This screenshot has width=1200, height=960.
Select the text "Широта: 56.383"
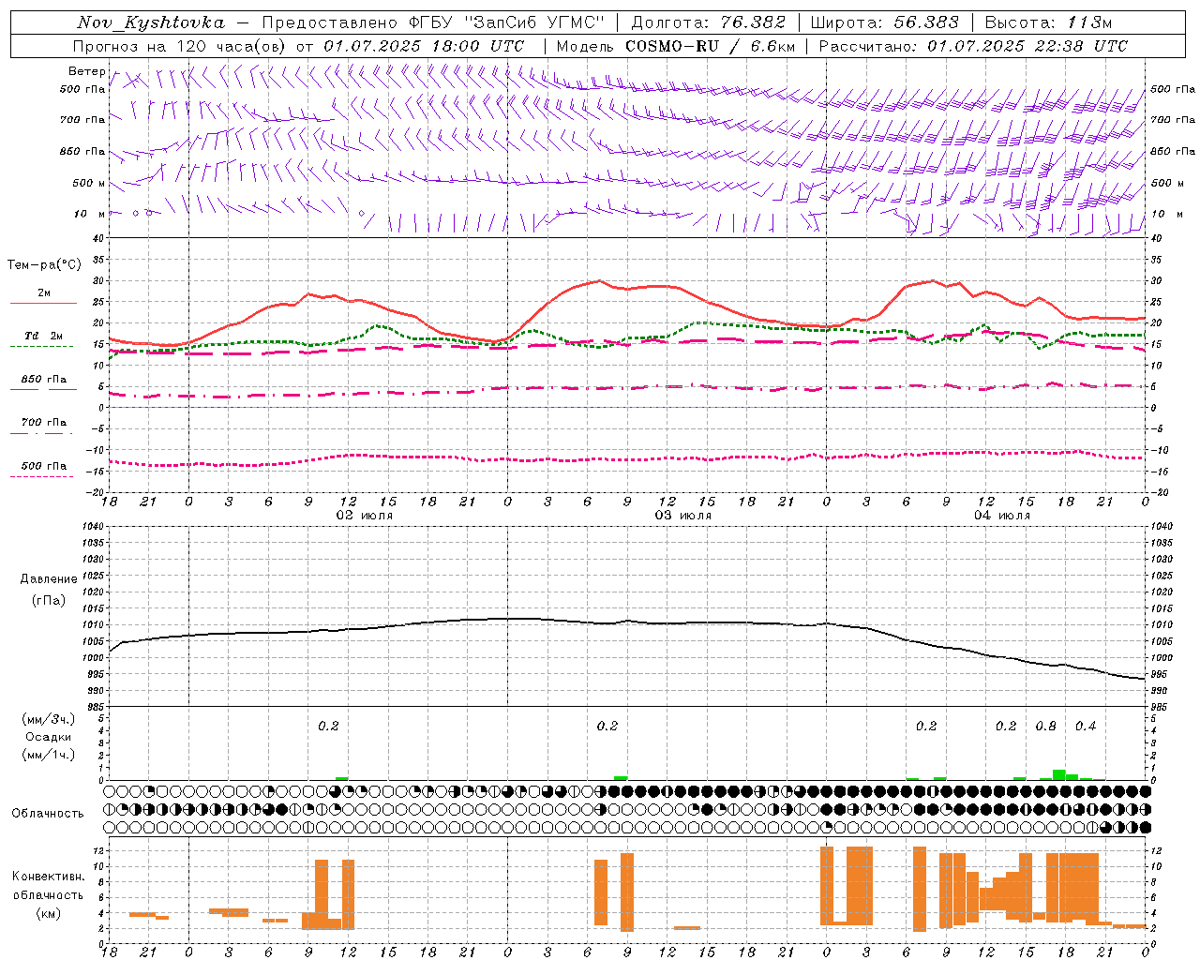pos(884,22)
